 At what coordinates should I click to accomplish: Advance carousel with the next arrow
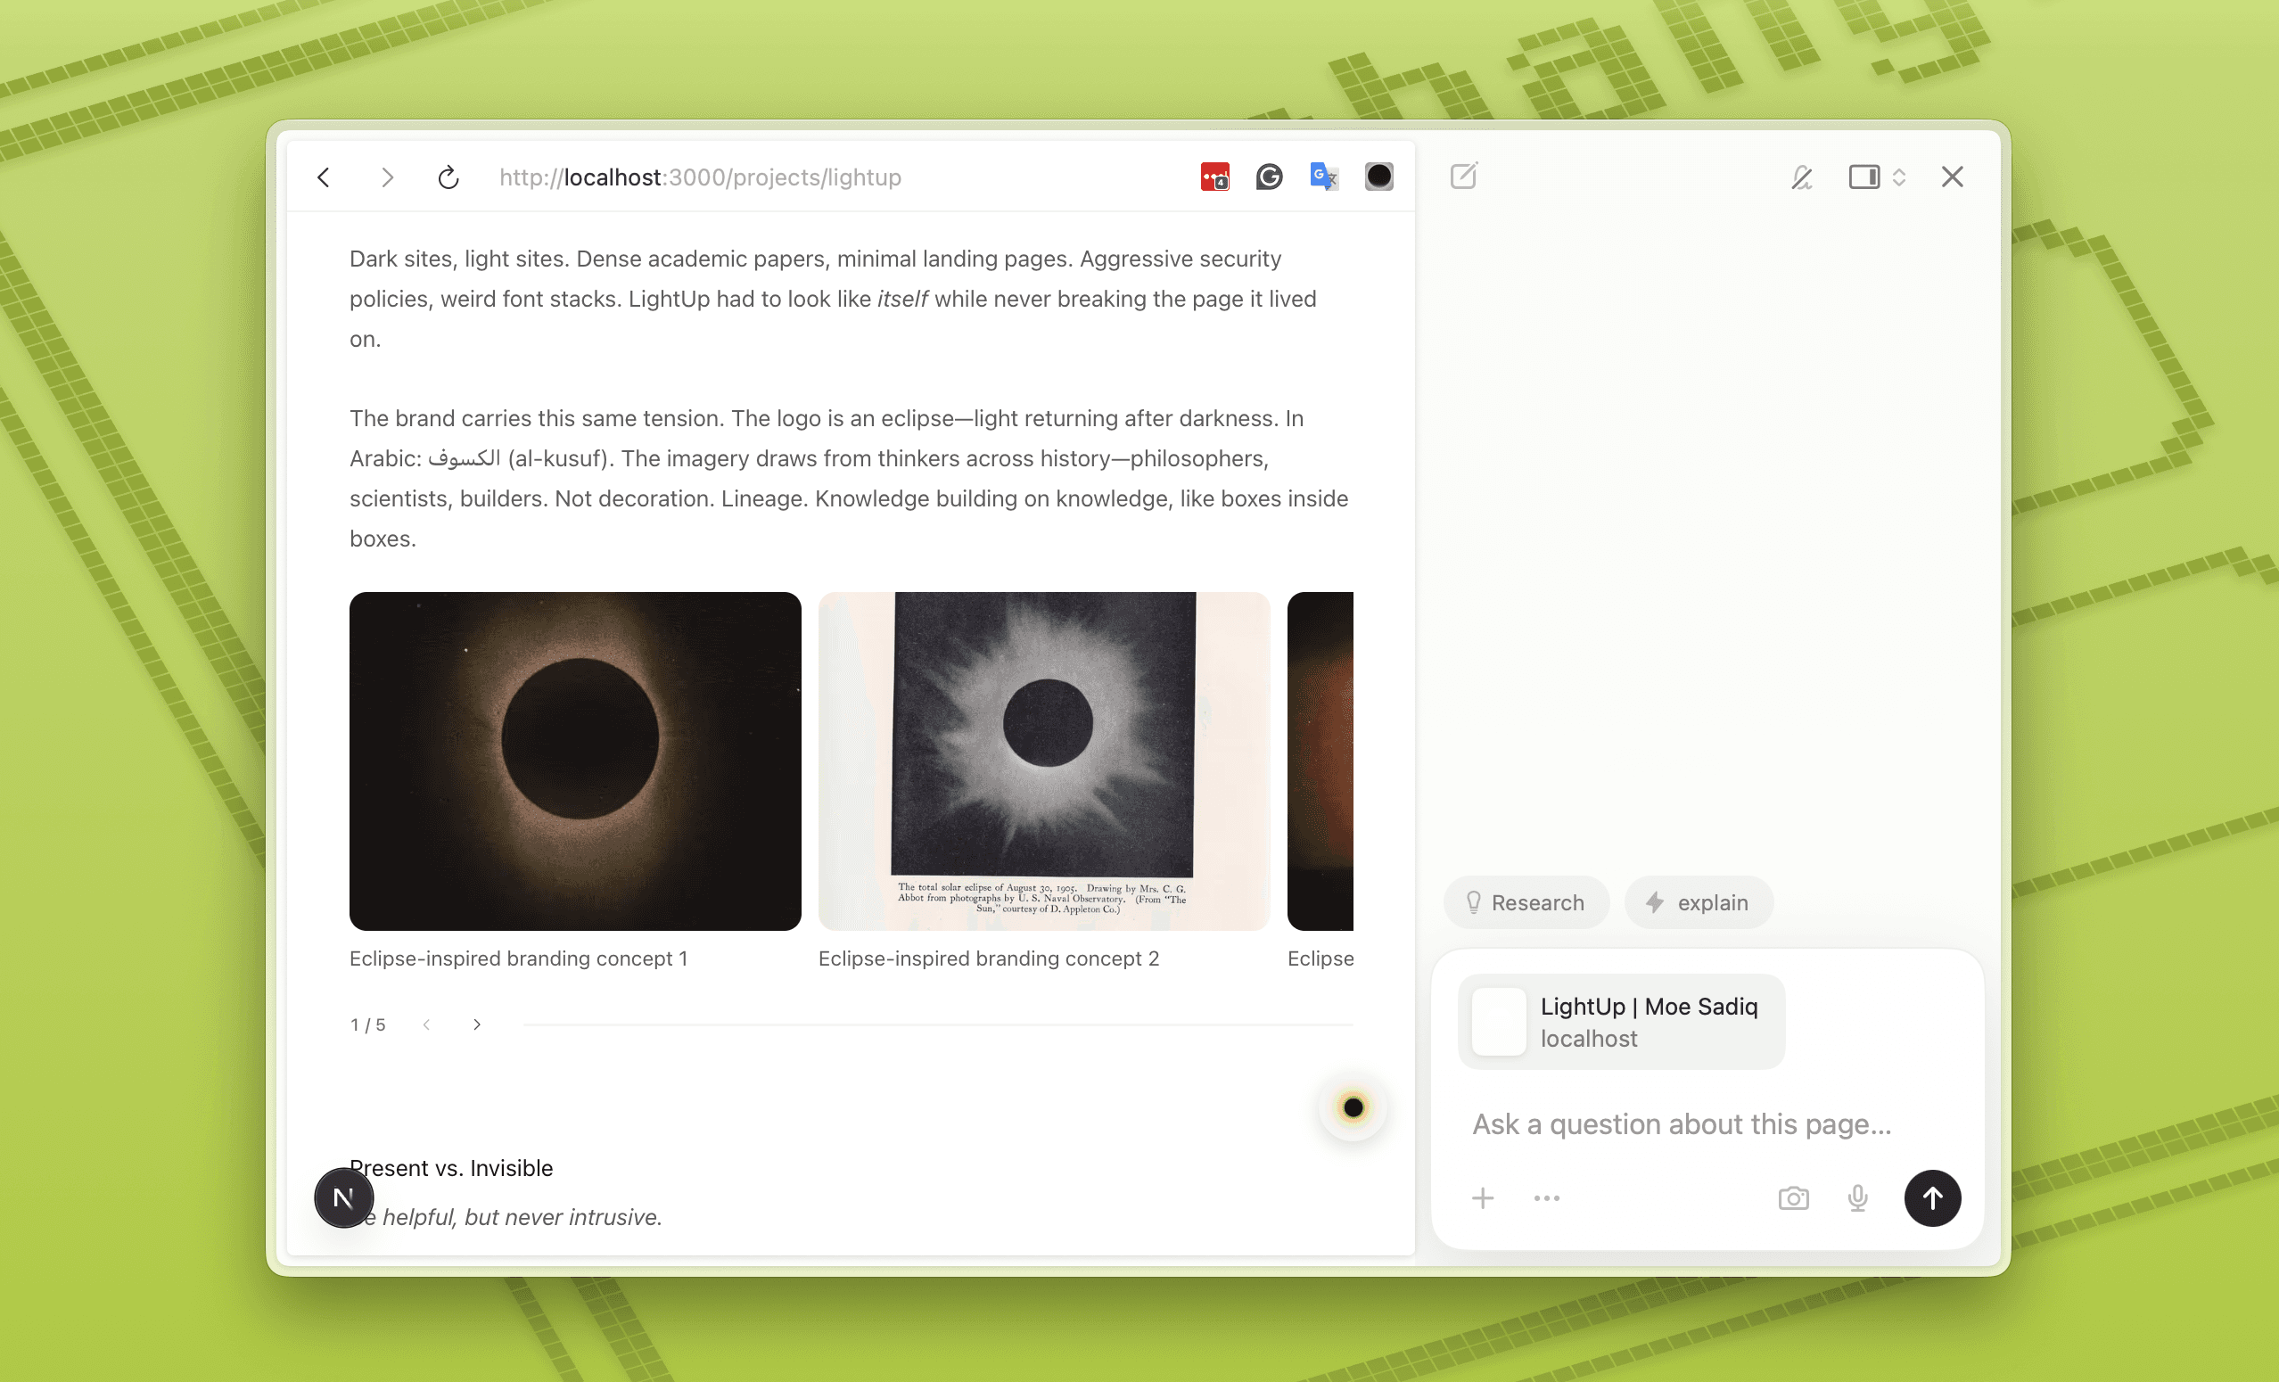[x=476, y=1024]
